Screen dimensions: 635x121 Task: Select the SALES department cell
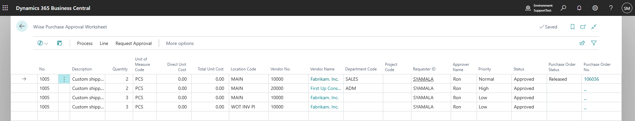point(363,79)
